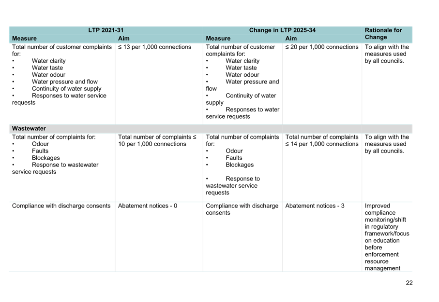This screenshot has width=439, height=302.
Task: Click the "≤ 10 per 1,000 connections" complaints aim
Action: 156,141
